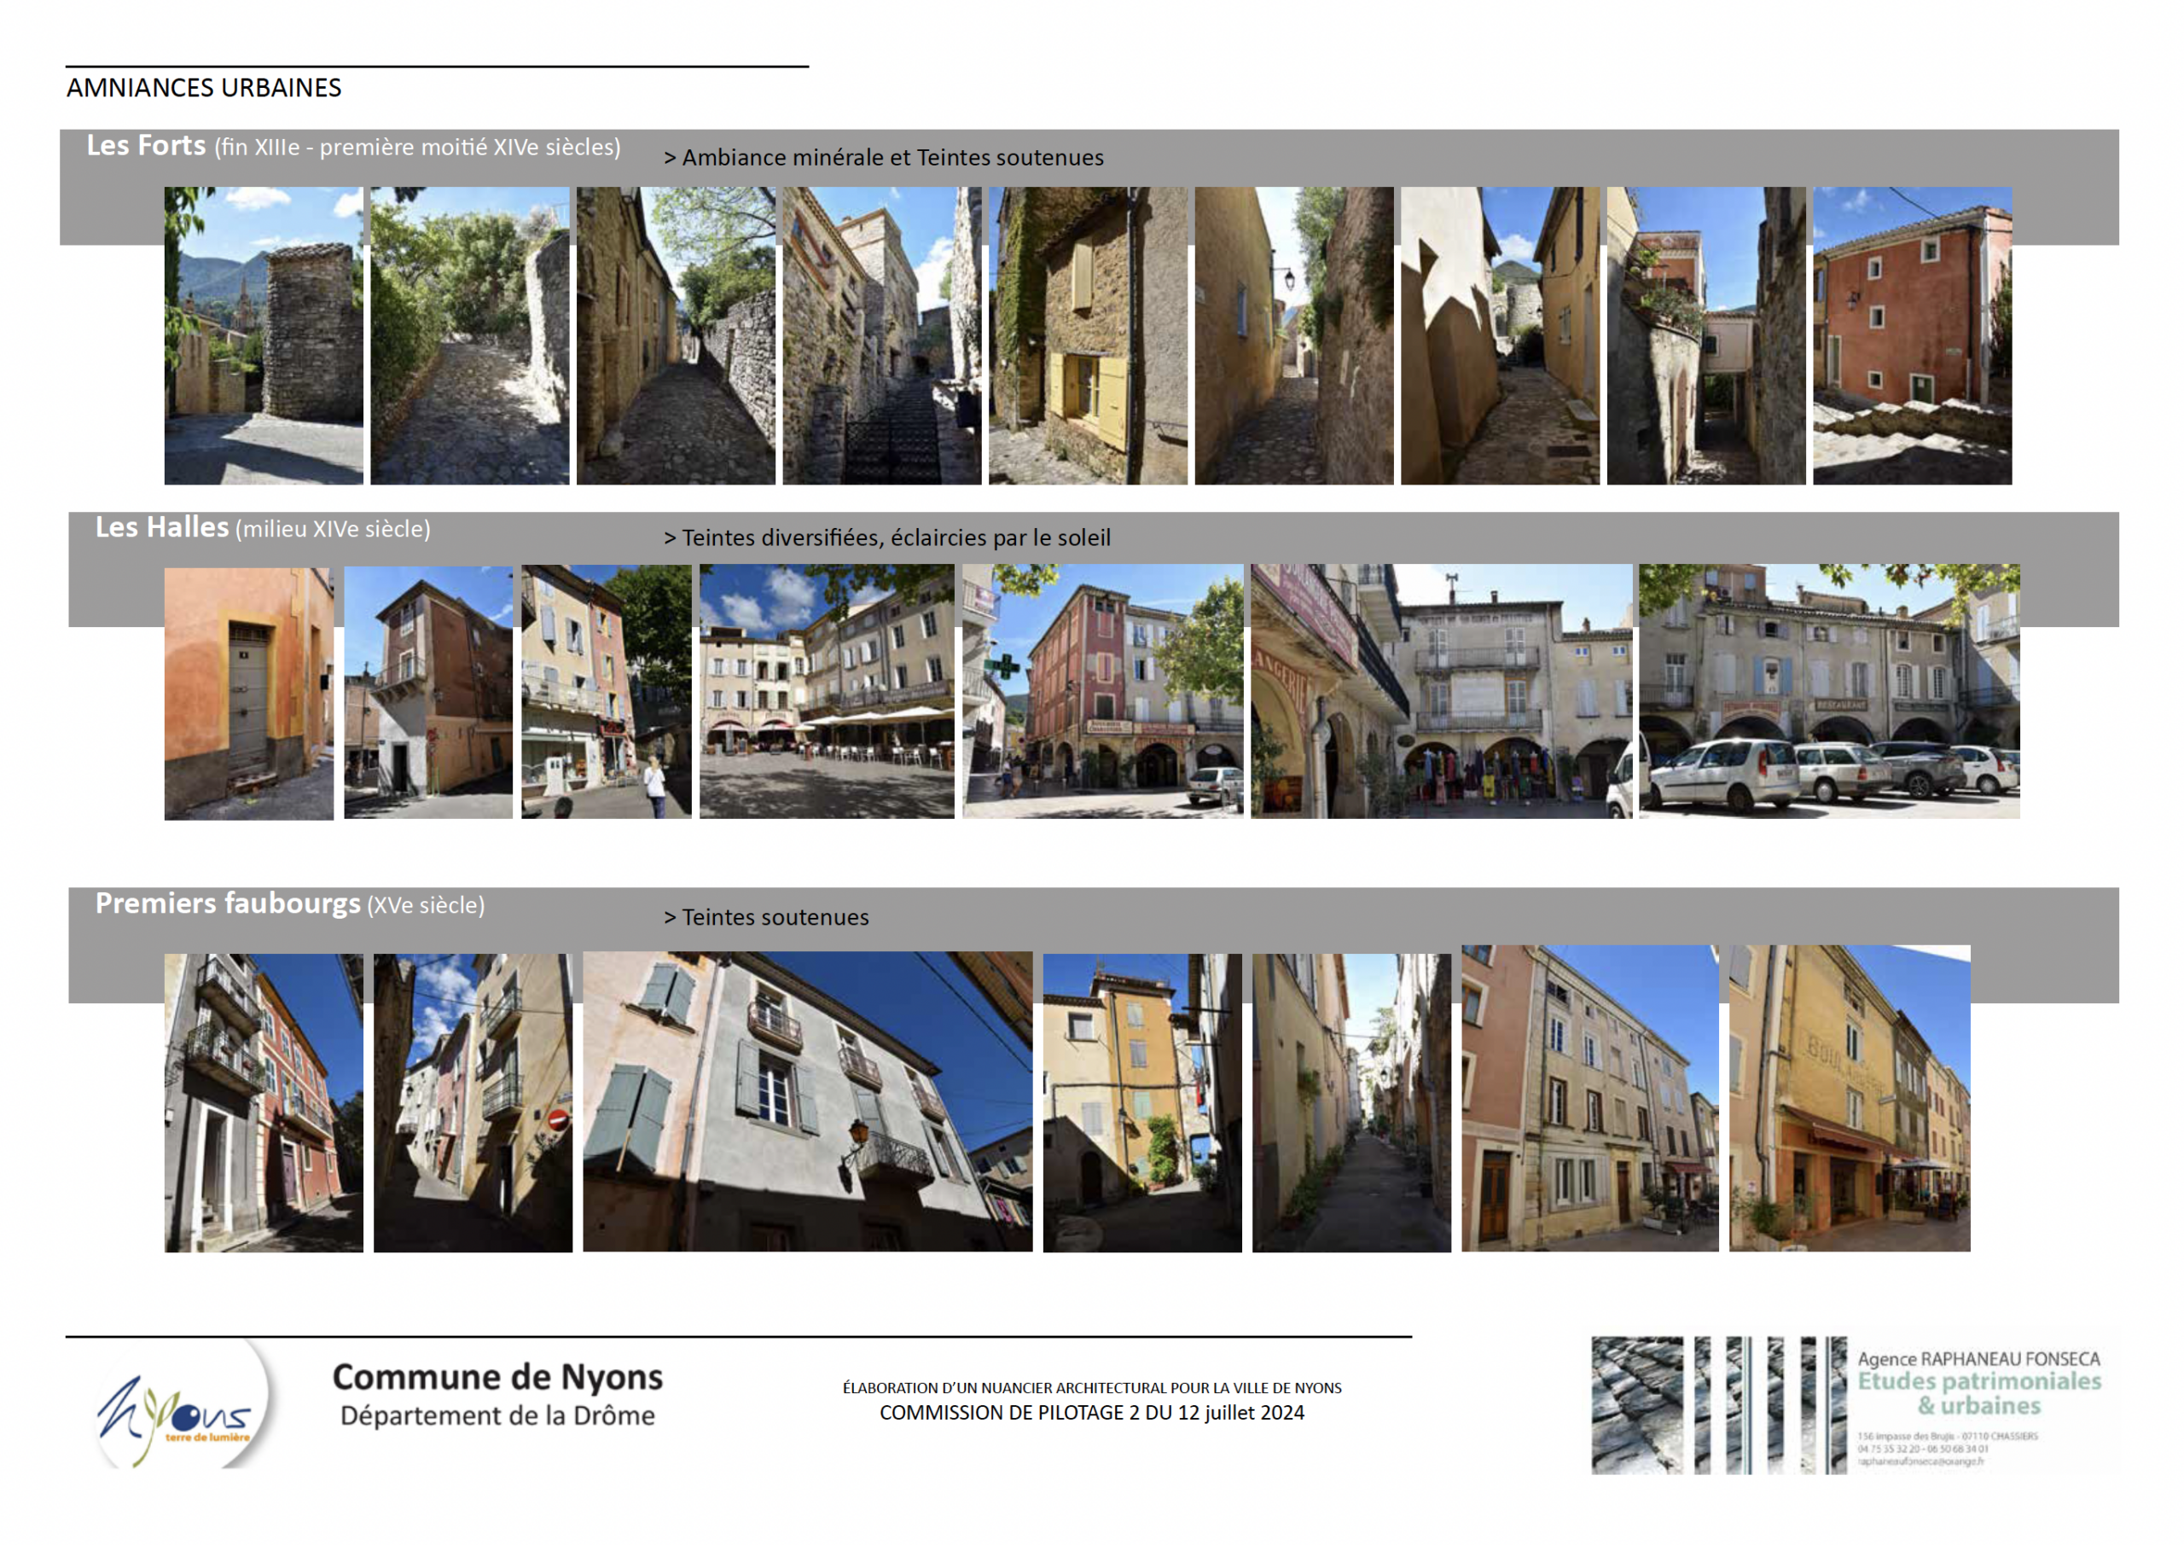Image resolution: width=2184 pixels, height=1545 pixels.
Task: Open the round stone tower photo
Action: tap(264, 335)
